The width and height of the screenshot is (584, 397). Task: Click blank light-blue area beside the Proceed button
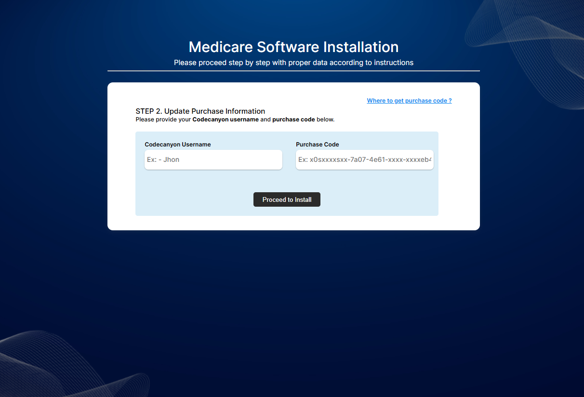tap(376, 199)
